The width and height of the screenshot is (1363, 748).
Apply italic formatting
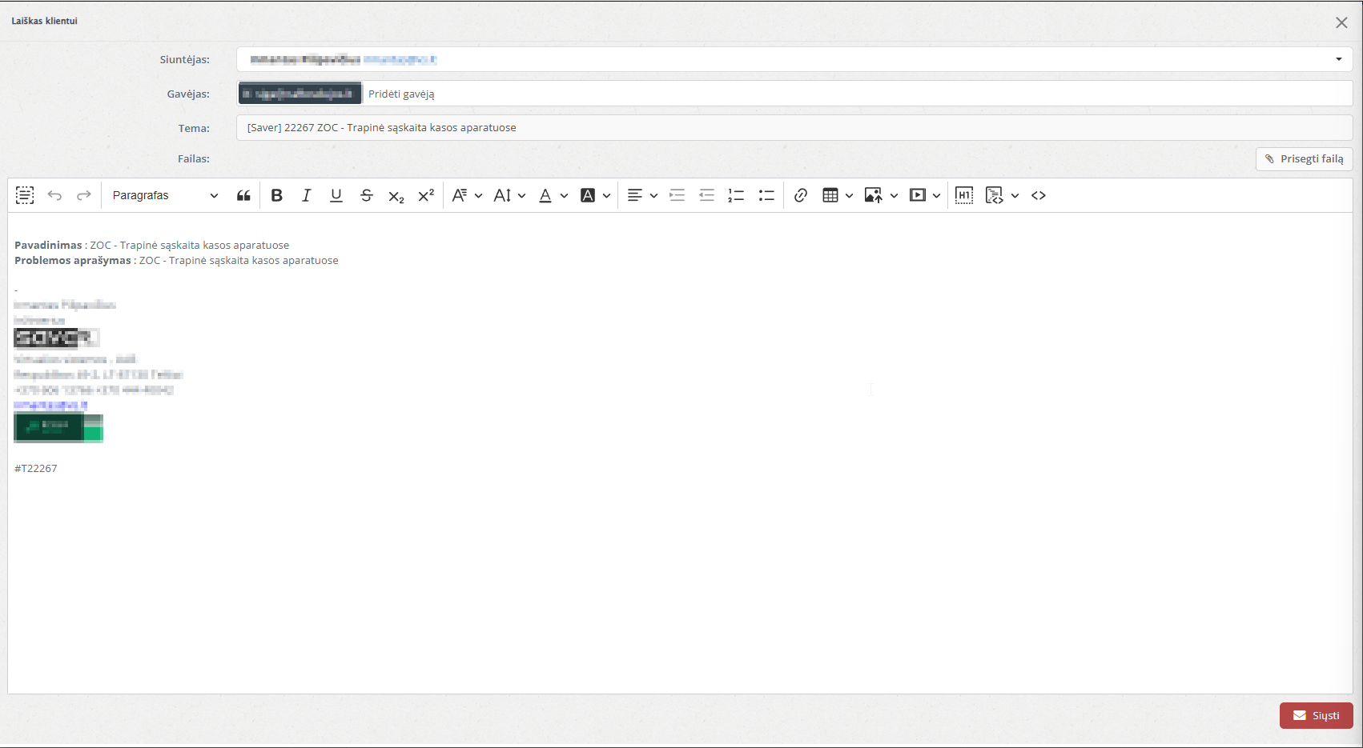click(x=306, y=195)
